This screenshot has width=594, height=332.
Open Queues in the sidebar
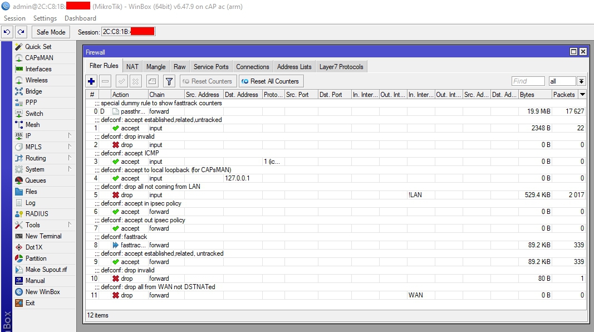tap(36, 180)
